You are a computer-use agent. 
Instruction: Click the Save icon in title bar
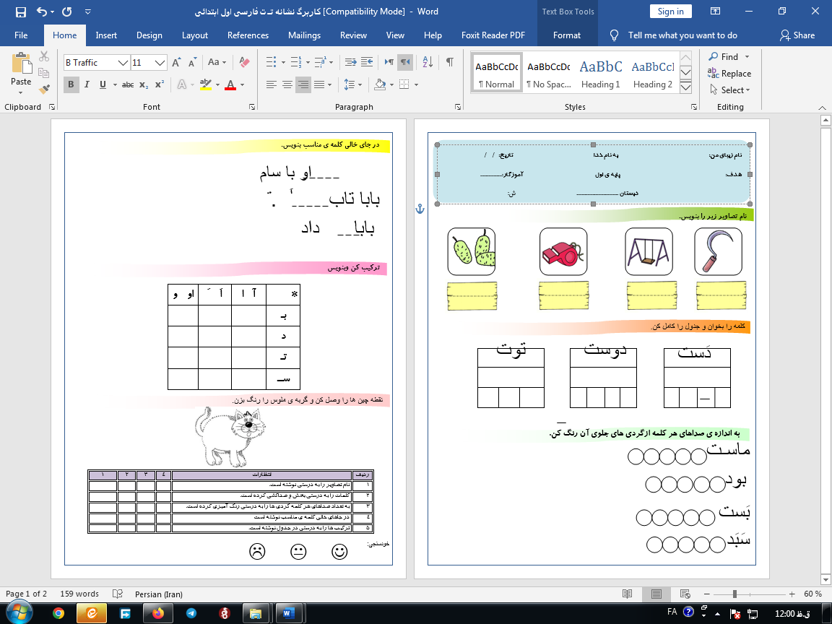tap(20, 12)
